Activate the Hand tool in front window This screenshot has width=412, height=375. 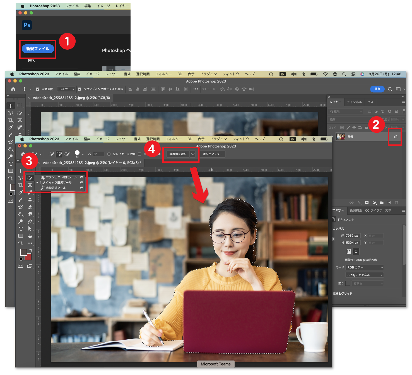click(x=30, y=236)
